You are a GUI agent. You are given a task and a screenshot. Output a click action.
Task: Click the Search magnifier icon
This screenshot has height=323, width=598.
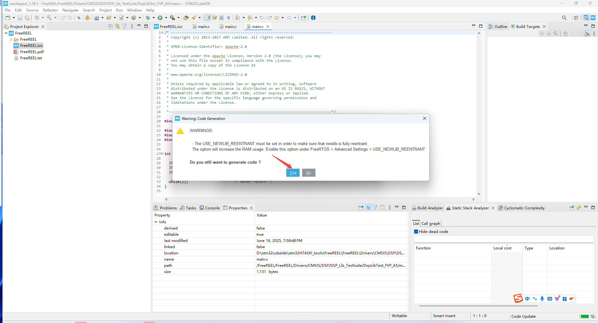[x=564, y=18]
